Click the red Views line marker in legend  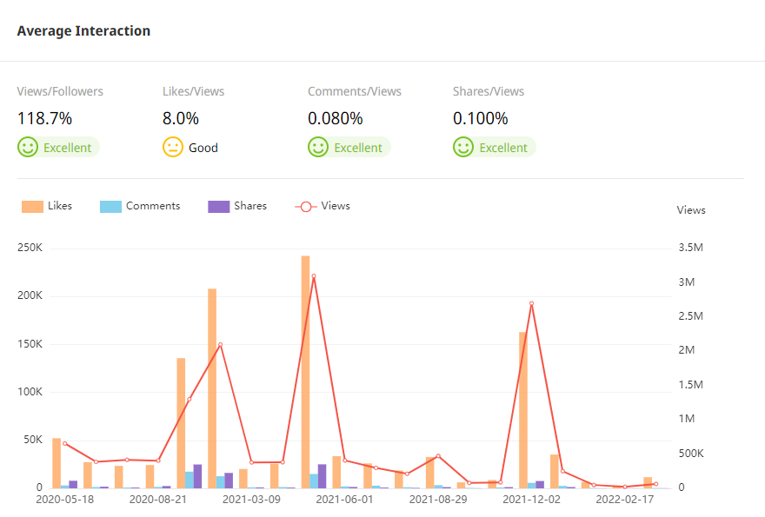pyautogui.click(x=305, y=207)
